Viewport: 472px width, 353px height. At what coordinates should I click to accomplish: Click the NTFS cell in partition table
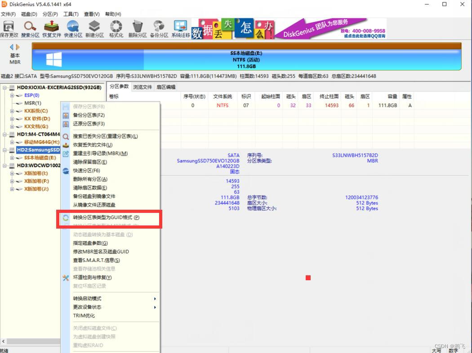tap(223, 106)
